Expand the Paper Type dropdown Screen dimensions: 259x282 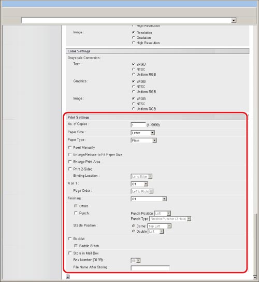[x=144, y=140]
